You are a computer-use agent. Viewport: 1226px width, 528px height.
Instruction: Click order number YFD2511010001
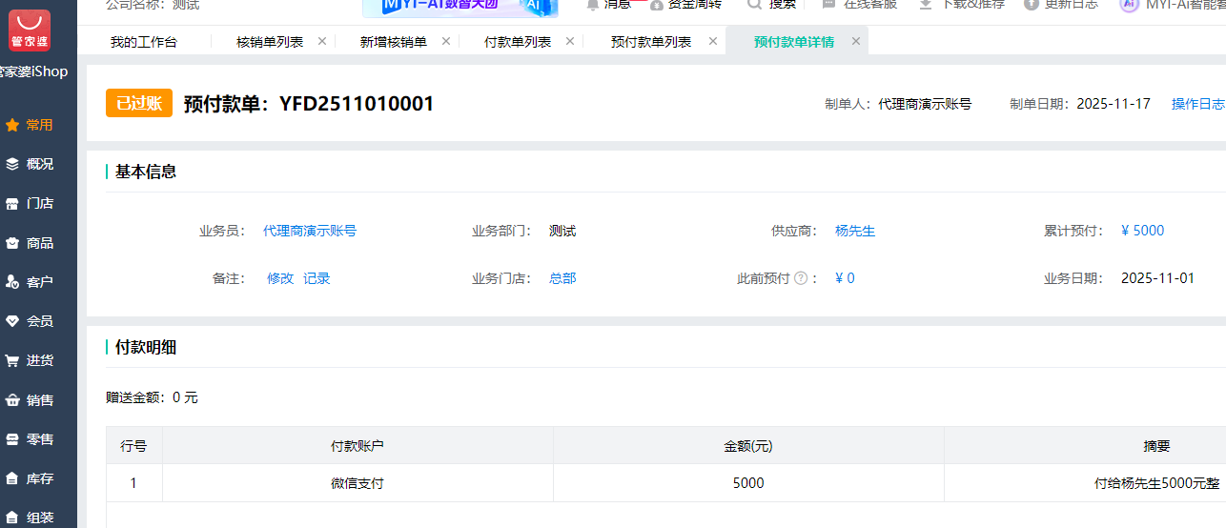point(357,104)
